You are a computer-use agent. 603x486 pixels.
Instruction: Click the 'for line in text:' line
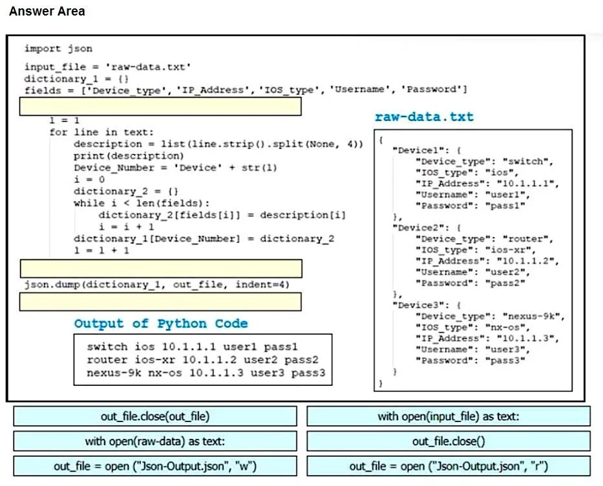101,132
